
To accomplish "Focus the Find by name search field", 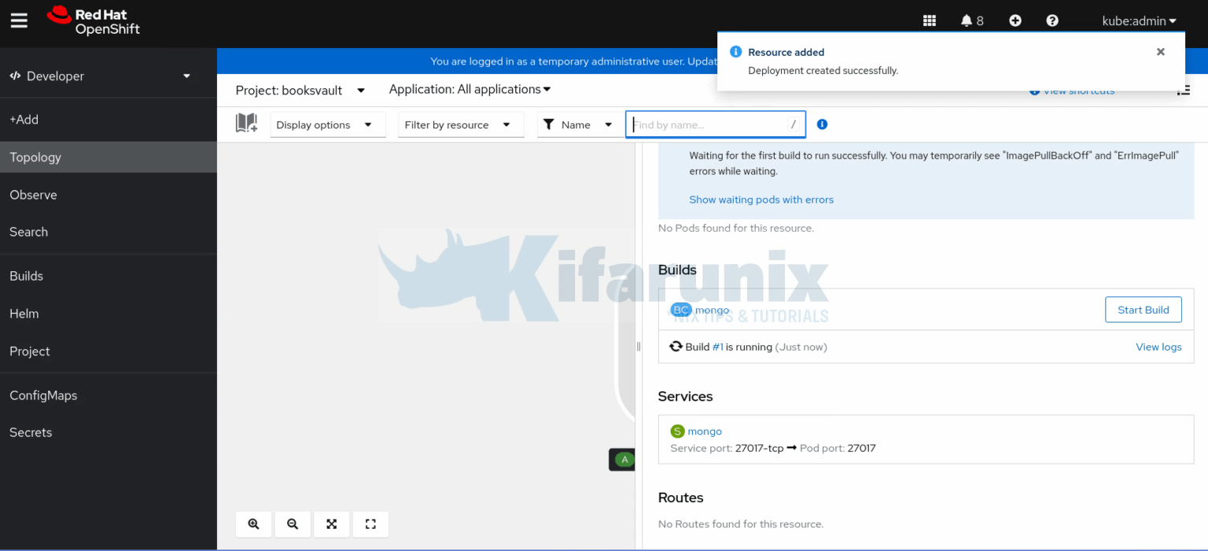I will tap(708, 124).
